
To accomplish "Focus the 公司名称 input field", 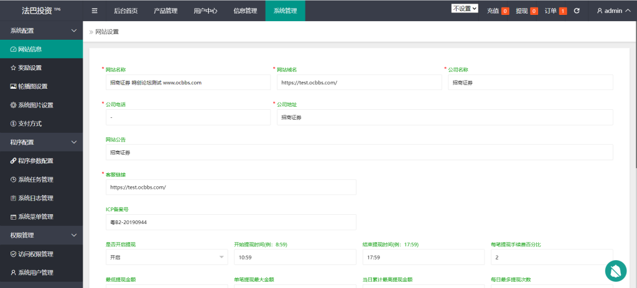I will [x=531, y=83].
